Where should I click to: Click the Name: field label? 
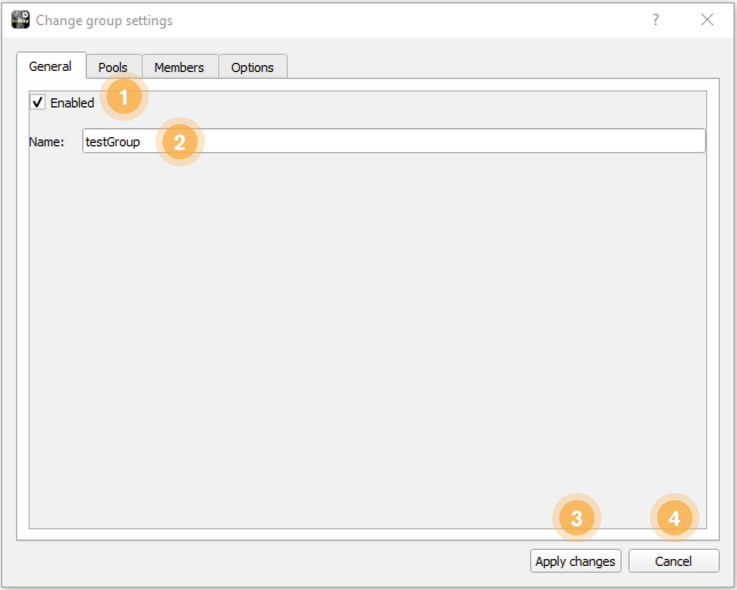[x=47, y=142]
